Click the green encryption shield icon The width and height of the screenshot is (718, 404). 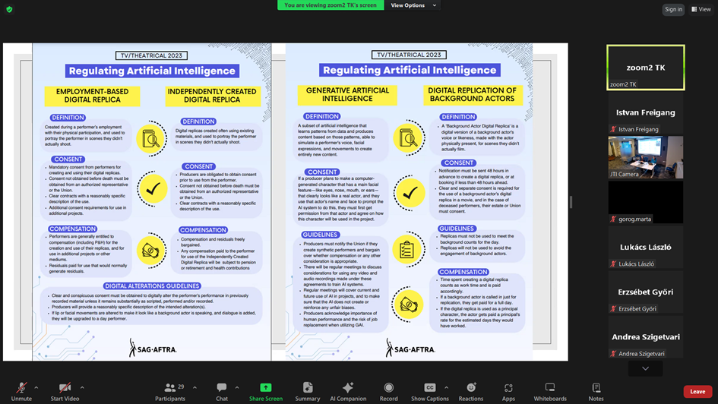(9, 9)
